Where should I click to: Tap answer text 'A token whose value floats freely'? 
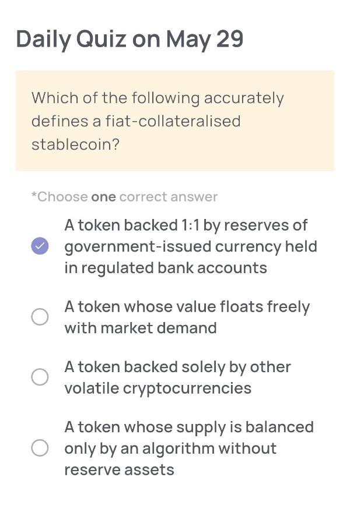(187, 307)
